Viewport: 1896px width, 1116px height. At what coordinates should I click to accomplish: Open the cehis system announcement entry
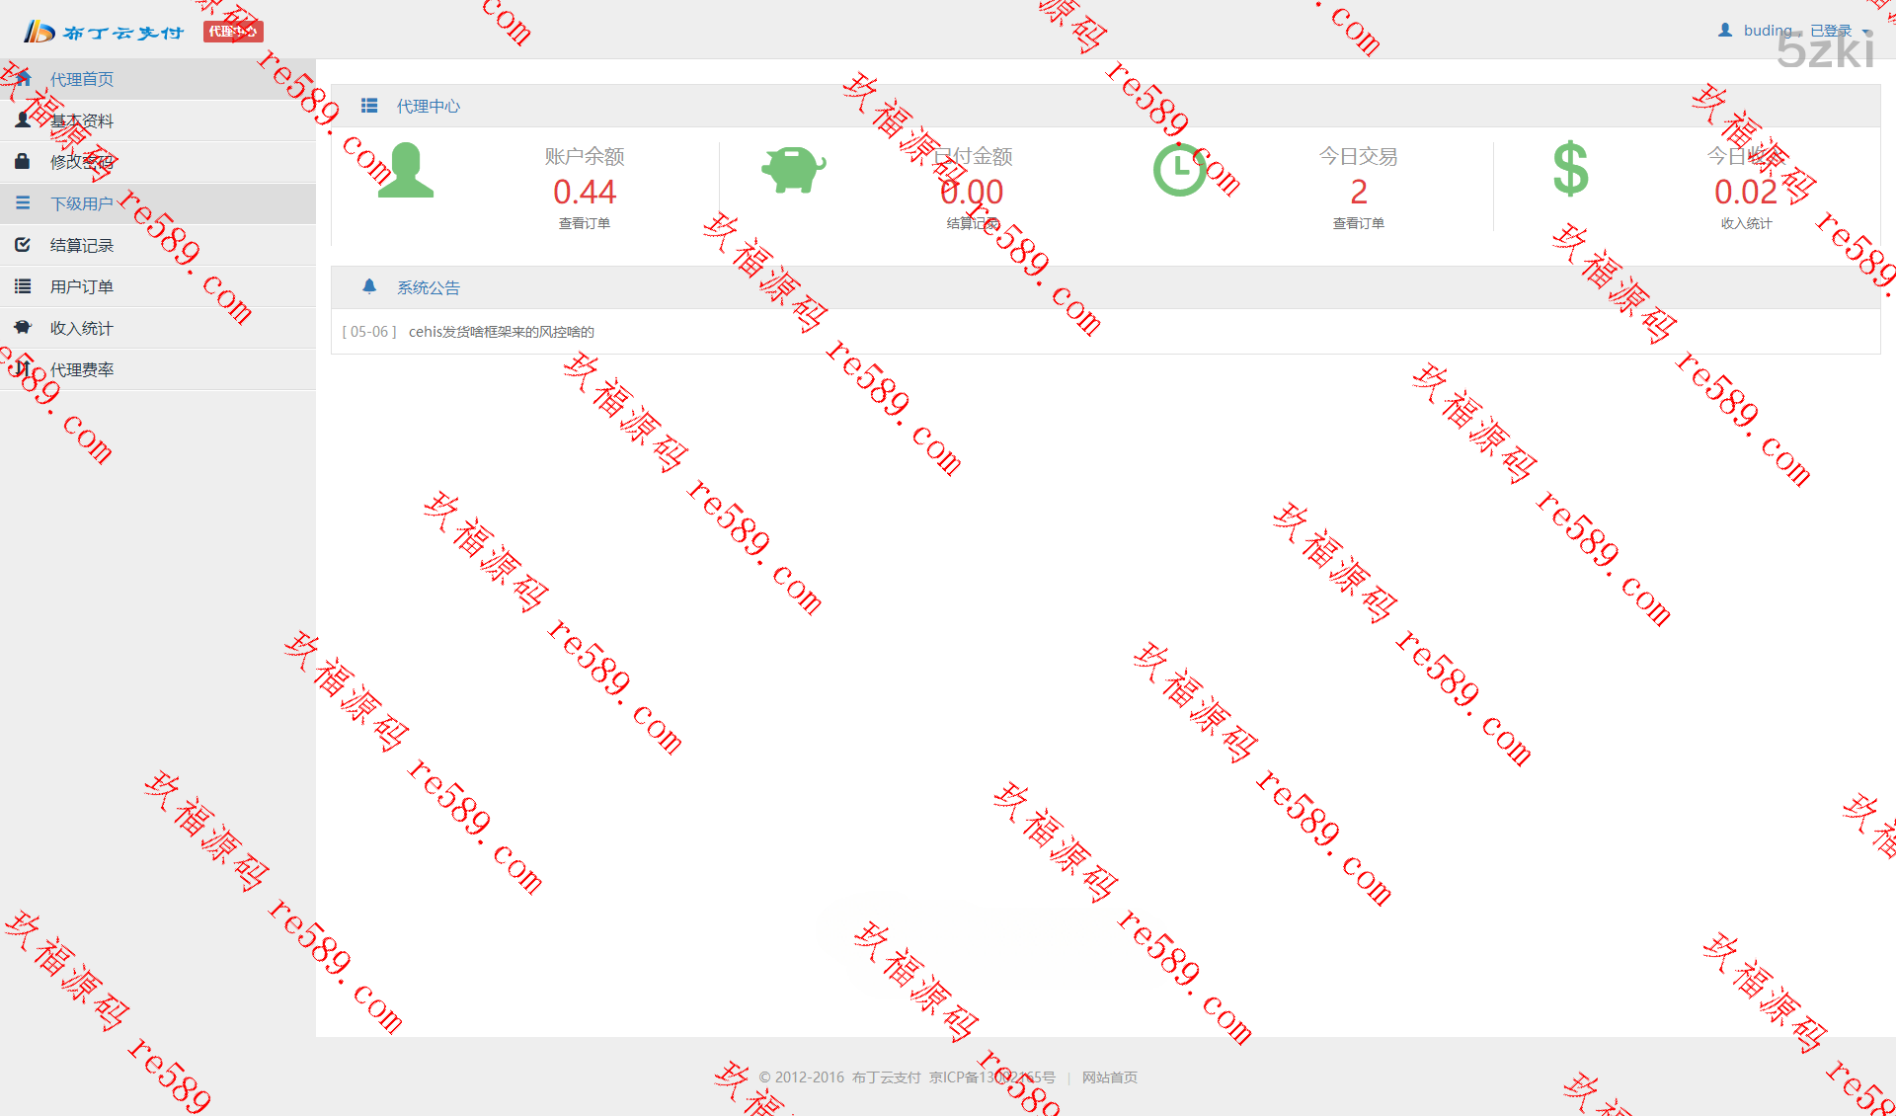tap(501, 332)
